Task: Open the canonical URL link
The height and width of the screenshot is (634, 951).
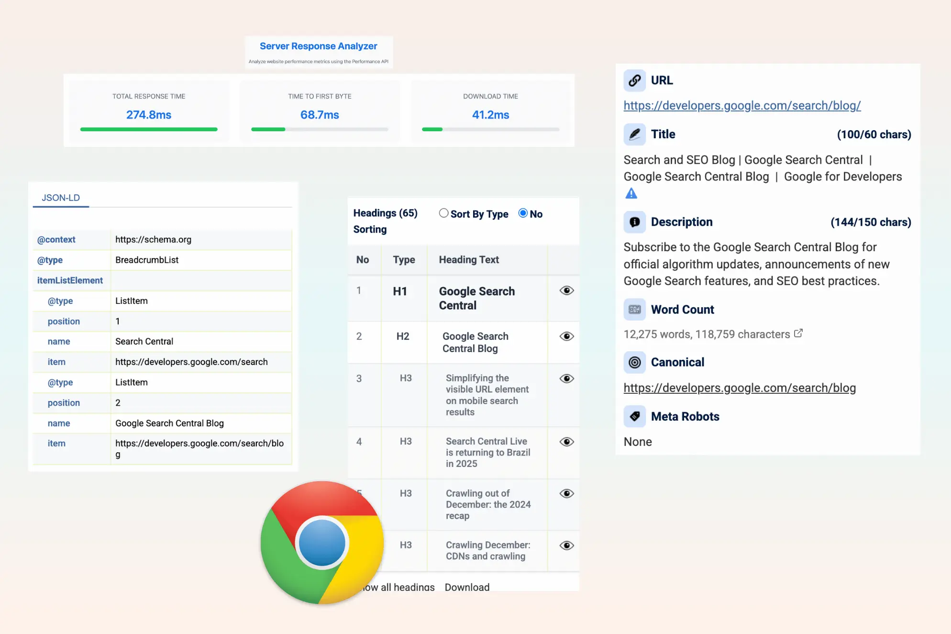Action: (740, 388)
